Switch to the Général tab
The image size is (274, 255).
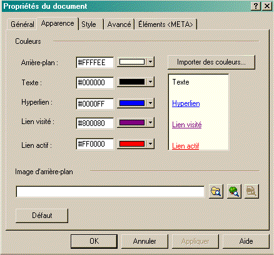(23, 24)
